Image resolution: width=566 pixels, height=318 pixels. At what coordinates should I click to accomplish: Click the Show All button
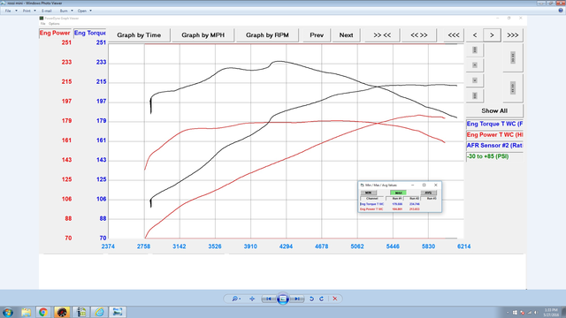[x=494, y=110]
